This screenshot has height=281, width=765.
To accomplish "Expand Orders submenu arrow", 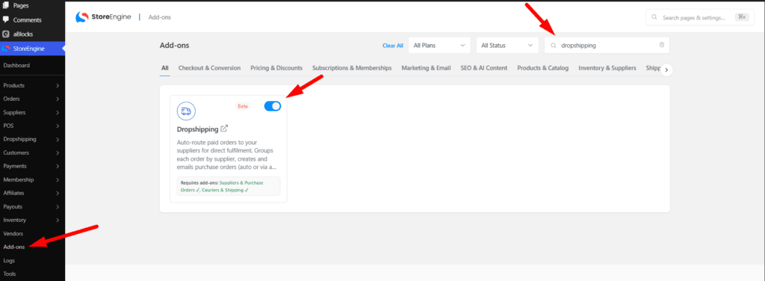I will click(58, 99).
